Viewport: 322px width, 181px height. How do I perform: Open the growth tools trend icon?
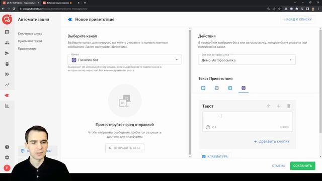pos(7,85)
